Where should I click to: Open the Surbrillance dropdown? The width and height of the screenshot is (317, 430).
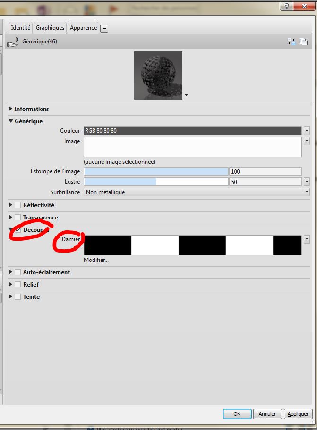coord(197,192)
